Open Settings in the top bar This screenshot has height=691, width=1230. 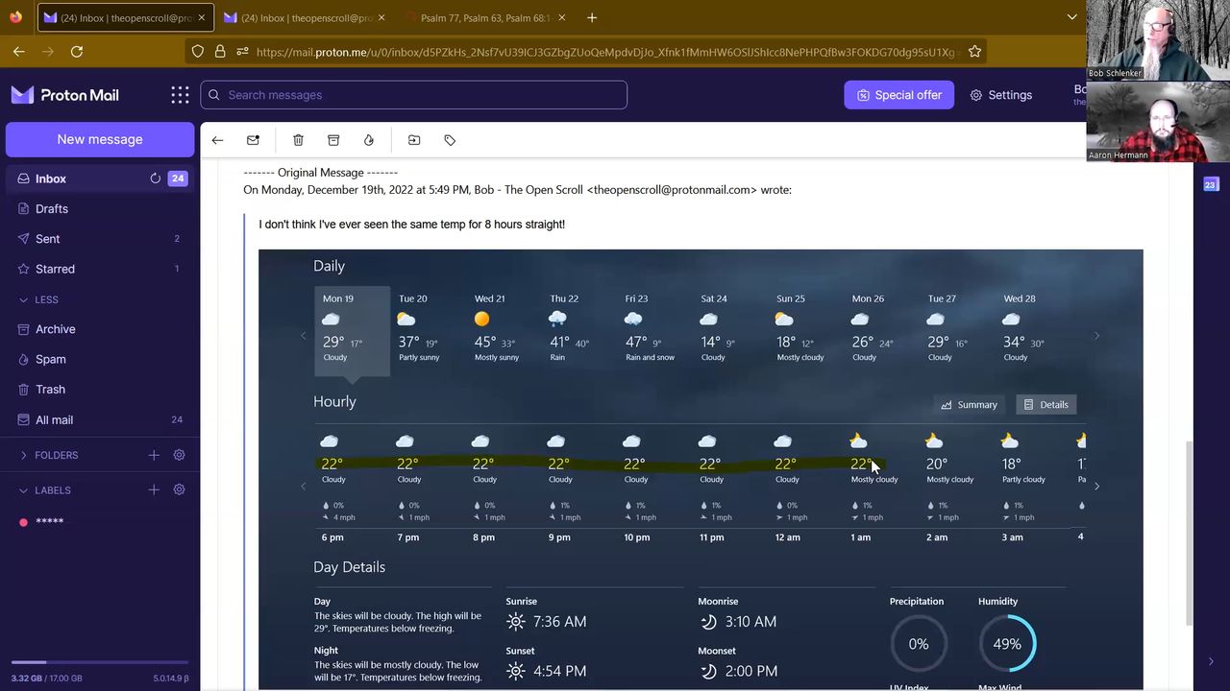1000,95
